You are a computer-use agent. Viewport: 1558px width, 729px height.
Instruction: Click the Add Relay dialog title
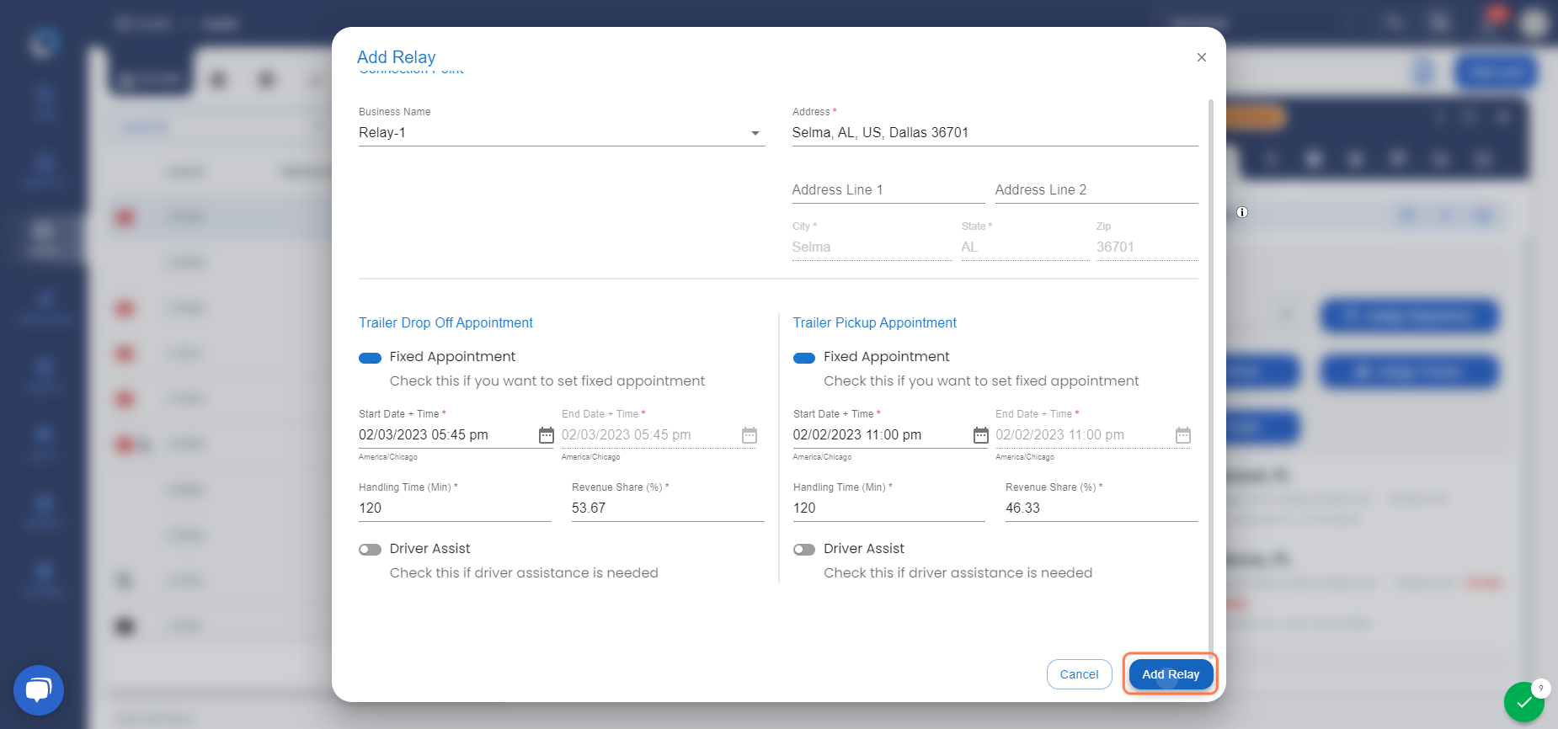pyautogui.click(x=397, y=57)
